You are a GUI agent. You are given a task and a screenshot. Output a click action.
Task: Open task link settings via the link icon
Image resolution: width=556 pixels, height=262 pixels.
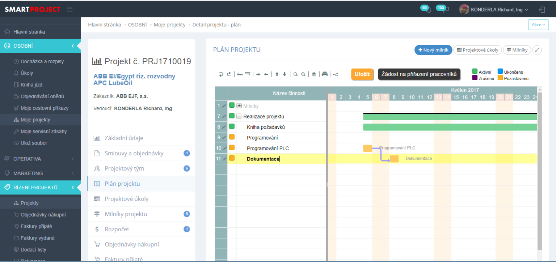[335, 74]
